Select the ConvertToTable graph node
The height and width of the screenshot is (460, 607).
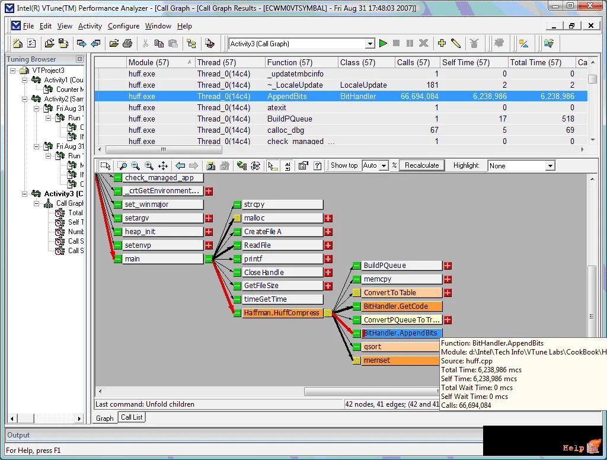(401, 293)
